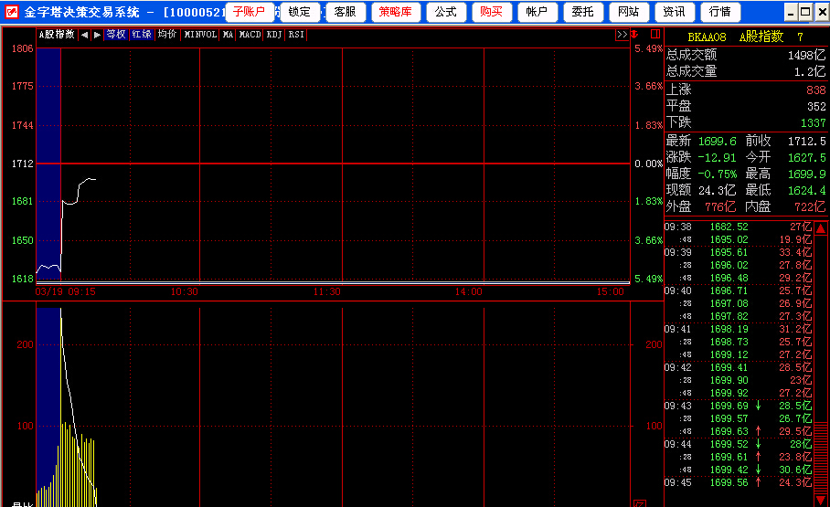This screenshot has height=507, width=830.
Task: Click the right arrow next to A股指数
Action: tap(97, 35)
